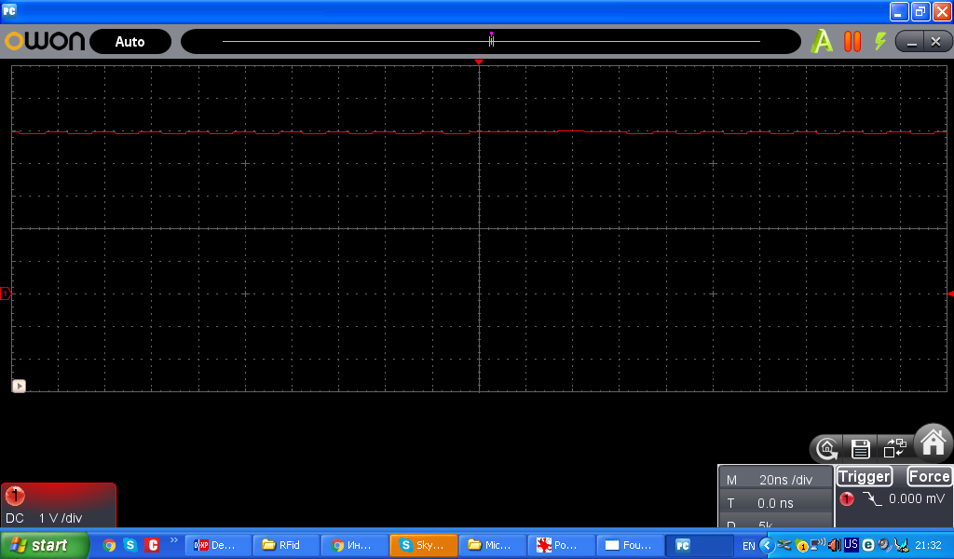
Task: Pause acquisition with the orange pause icon
Action: tap(852, 41)
